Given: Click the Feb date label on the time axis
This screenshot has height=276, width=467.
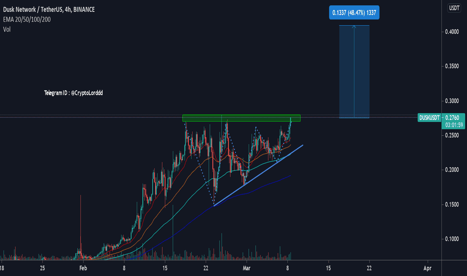Looking at the screenshot, I should [x=83, y=268].
